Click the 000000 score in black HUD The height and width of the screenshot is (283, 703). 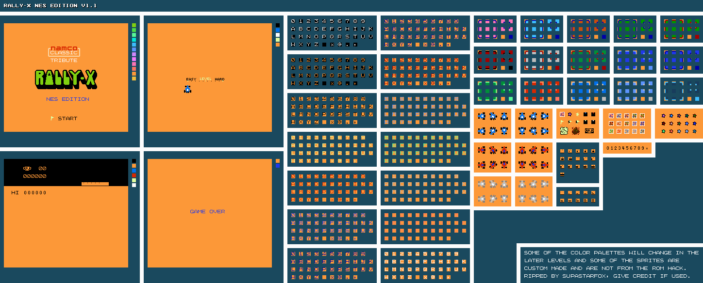[x=35, y=176]
